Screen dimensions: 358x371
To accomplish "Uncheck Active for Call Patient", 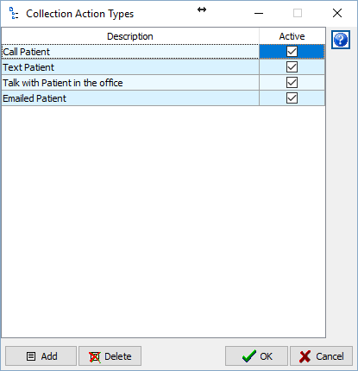I will click(292, 52).
